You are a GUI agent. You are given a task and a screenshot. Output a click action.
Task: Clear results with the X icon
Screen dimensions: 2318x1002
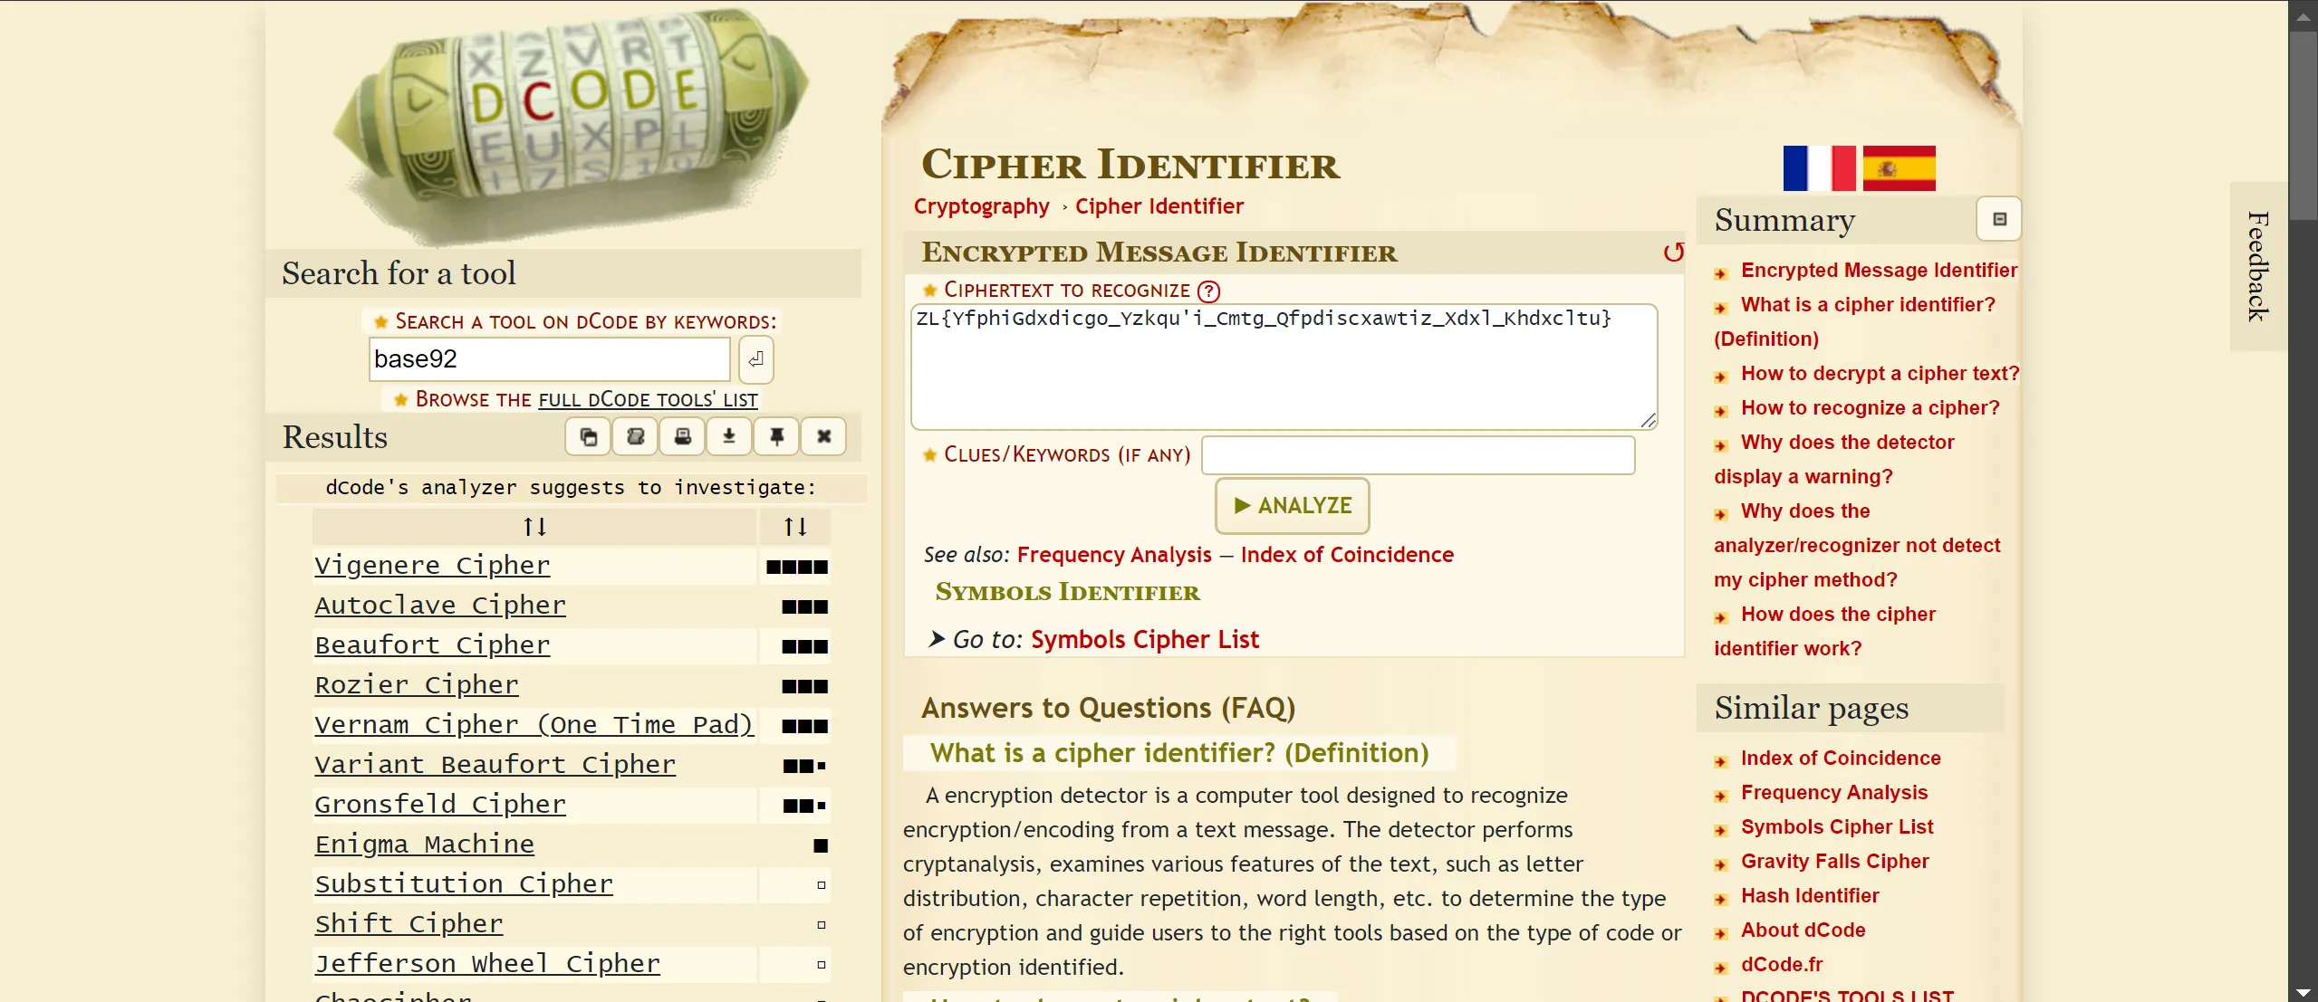pyautogui.click(x=823, y=437)
